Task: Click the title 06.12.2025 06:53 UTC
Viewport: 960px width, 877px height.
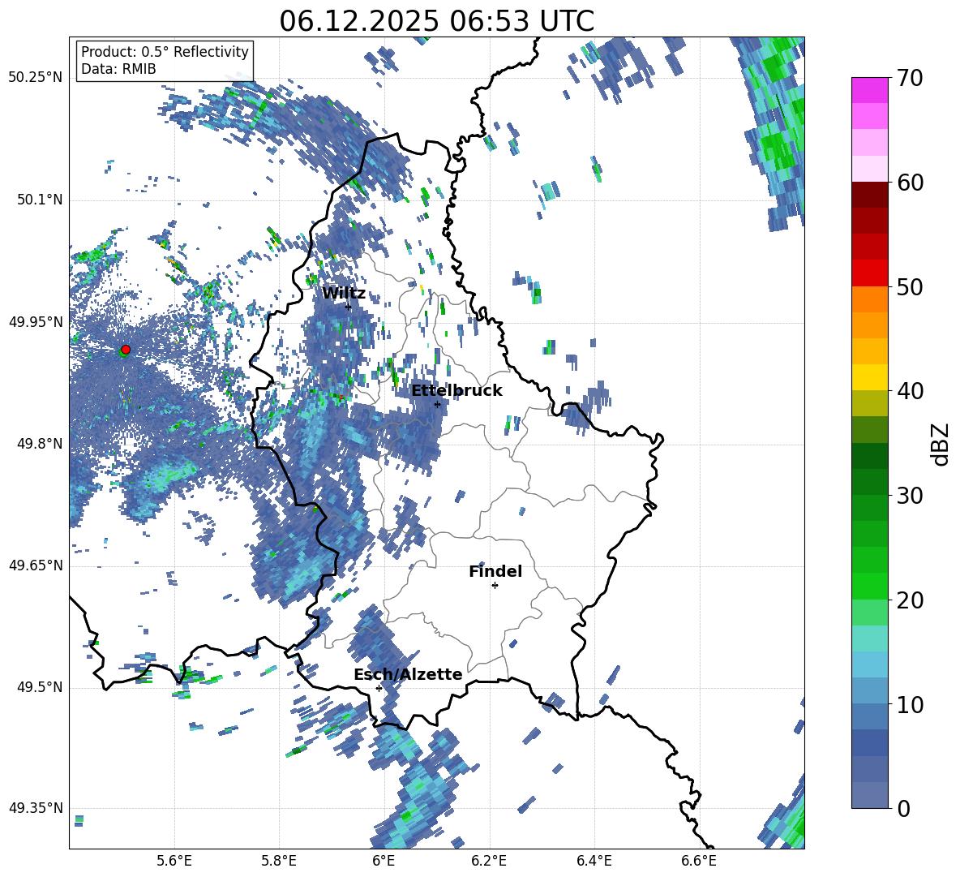Action: (436, 21)
